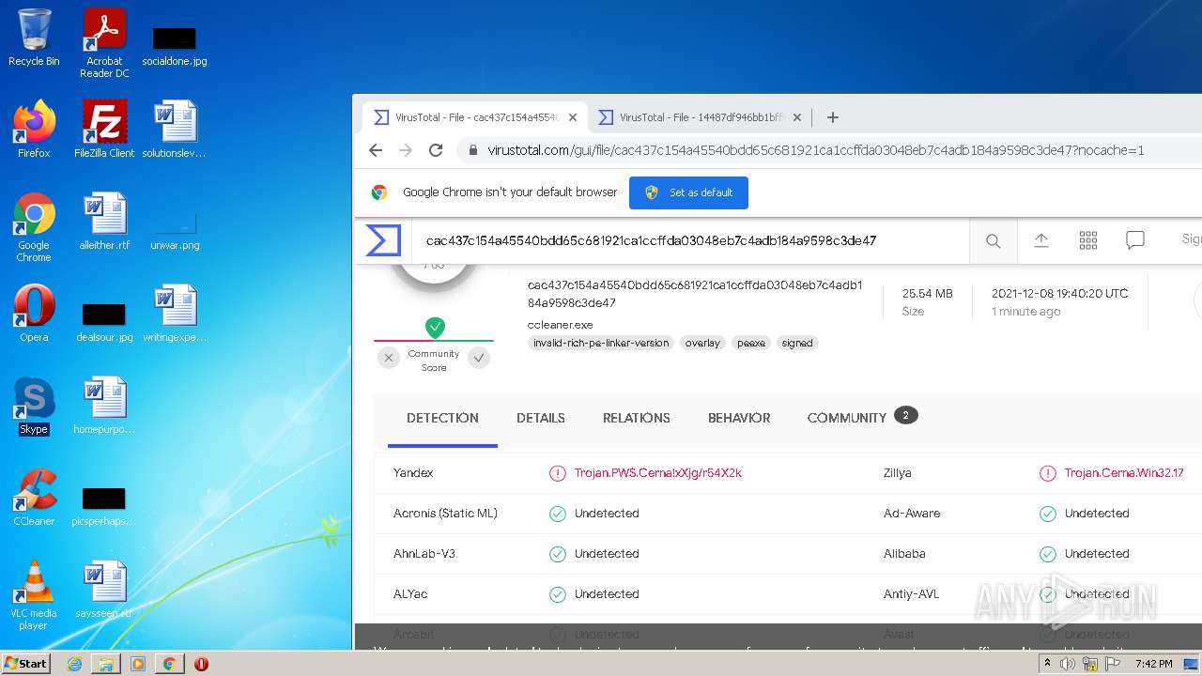Vote malicious with community score X

pyautogui.click(x=389, y=358)
